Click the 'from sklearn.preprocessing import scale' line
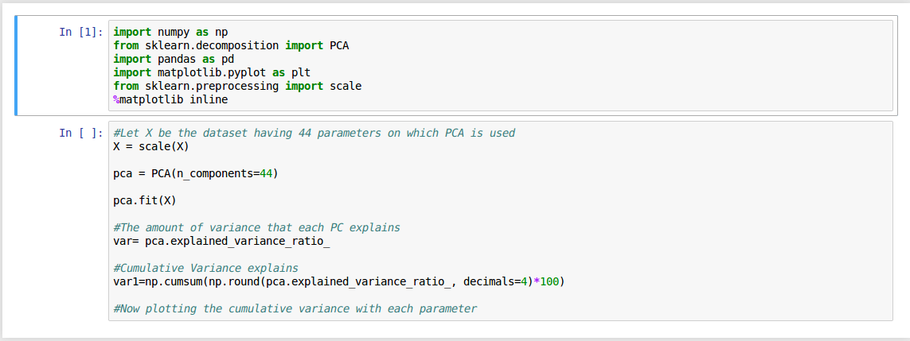The image size is (910, 341). 237,87
